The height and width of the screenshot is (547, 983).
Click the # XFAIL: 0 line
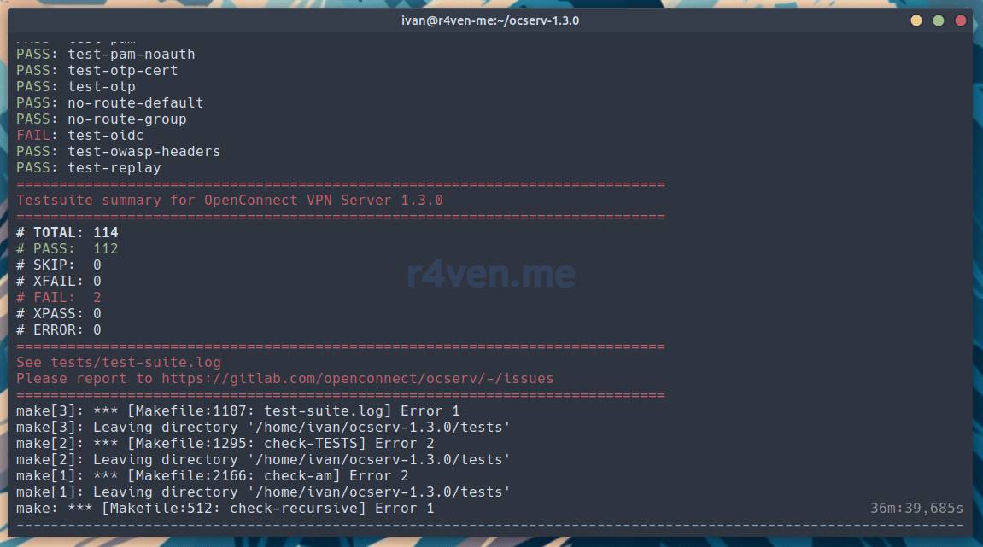(59, 281)
